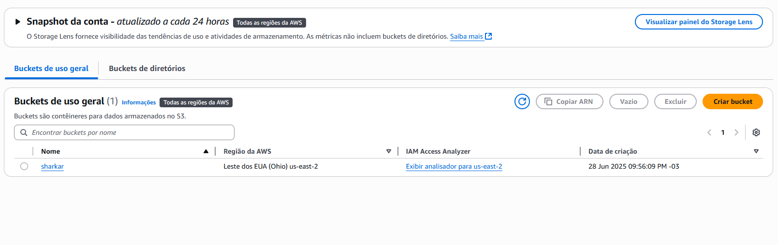
Task: Open Visualizar painel do Storage Lens
Action: tap(699, 22)
